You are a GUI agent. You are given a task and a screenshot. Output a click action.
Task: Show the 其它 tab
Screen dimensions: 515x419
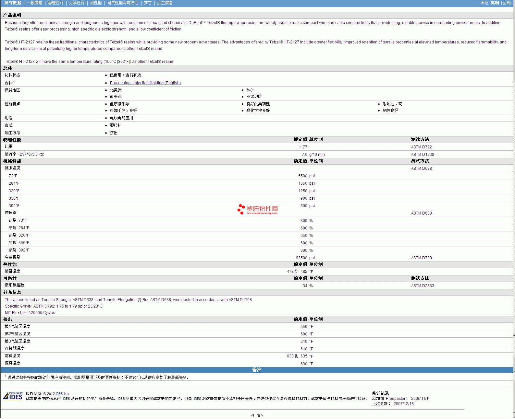click(x=148, y=3)
